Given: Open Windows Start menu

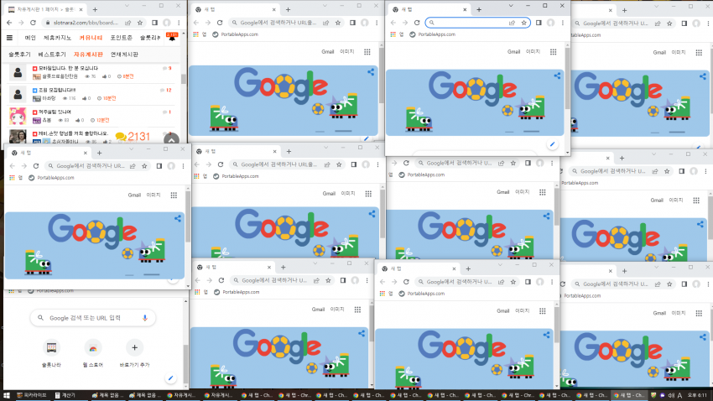Looking at the screenshot, I should pyautogui.click(x=7, y=395).
